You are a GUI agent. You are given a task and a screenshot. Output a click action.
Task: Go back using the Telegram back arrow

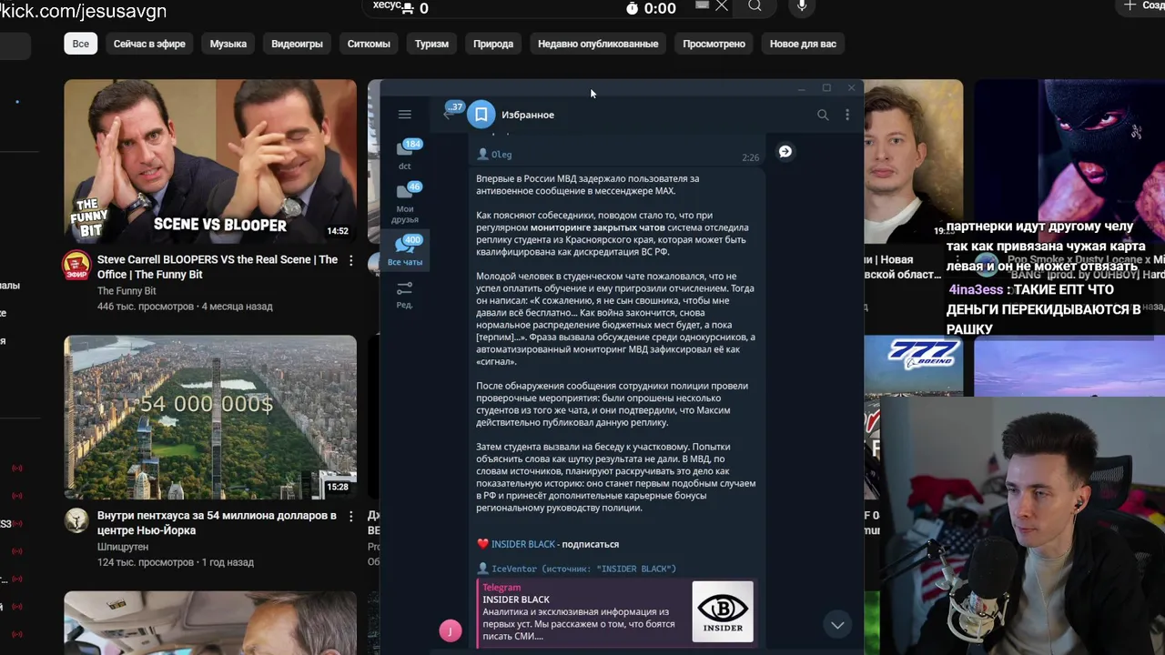447,115
